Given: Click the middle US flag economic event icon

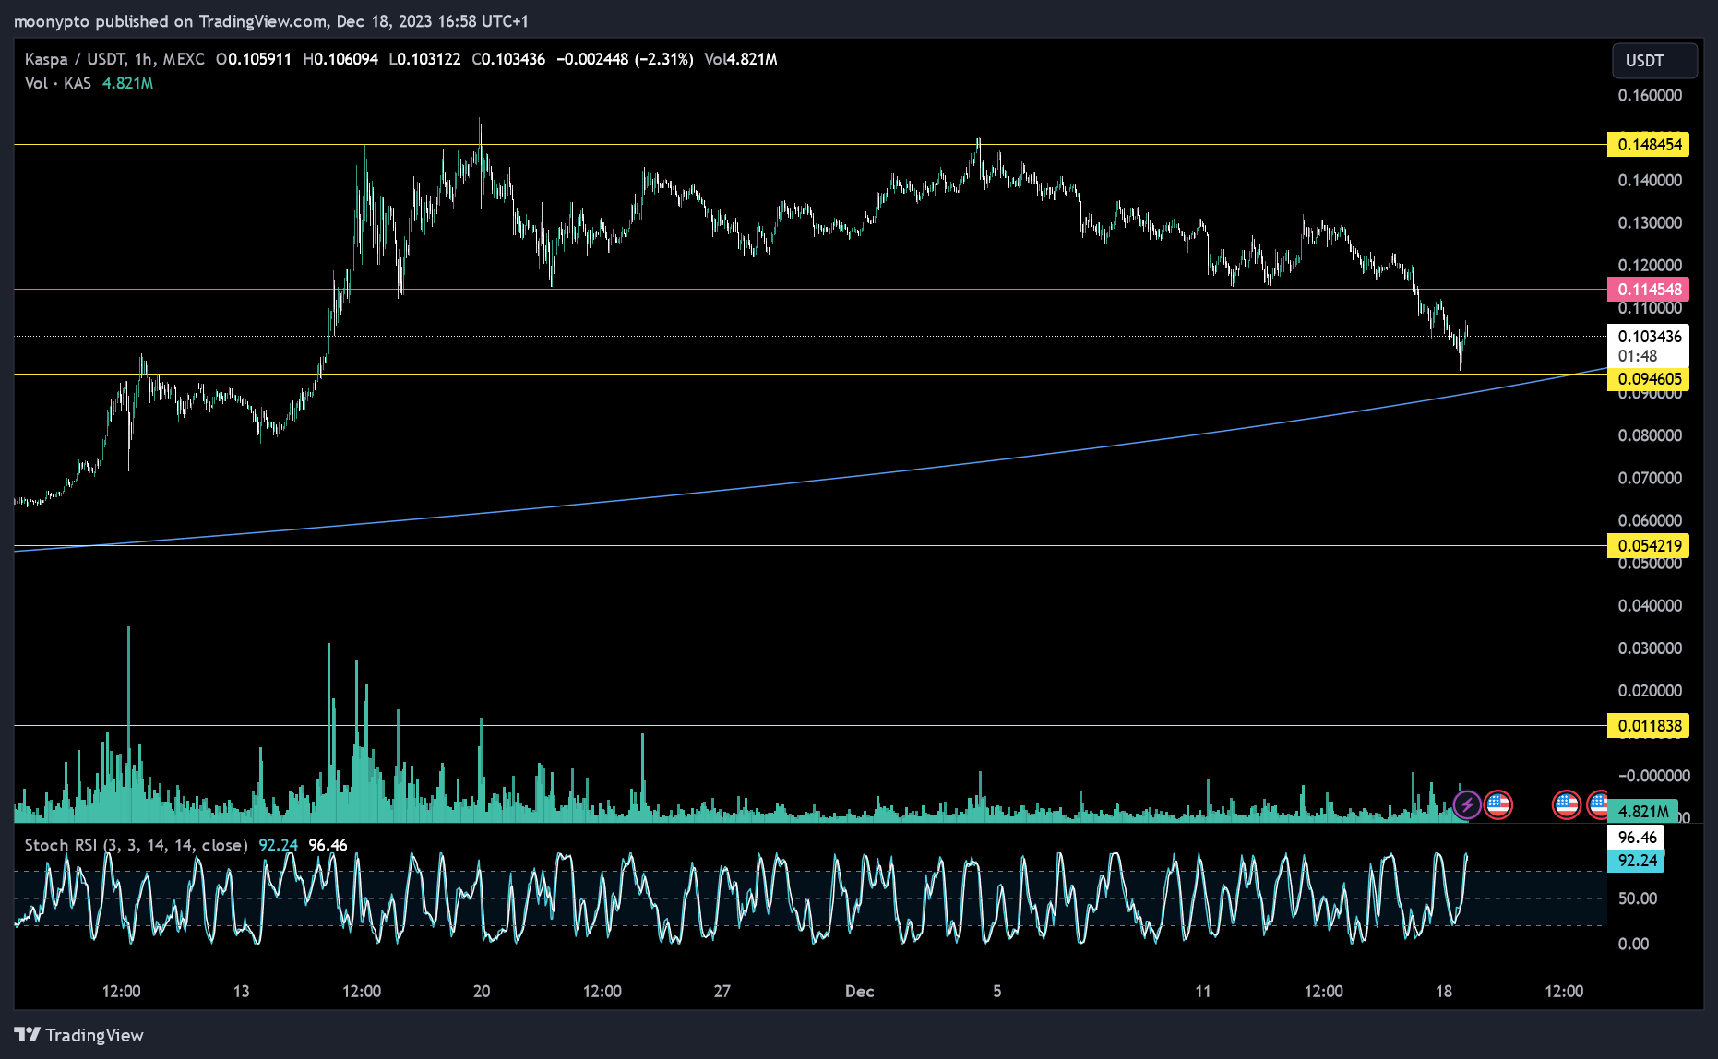Looking at the screenshot, I should click(x=1566, y=804).
